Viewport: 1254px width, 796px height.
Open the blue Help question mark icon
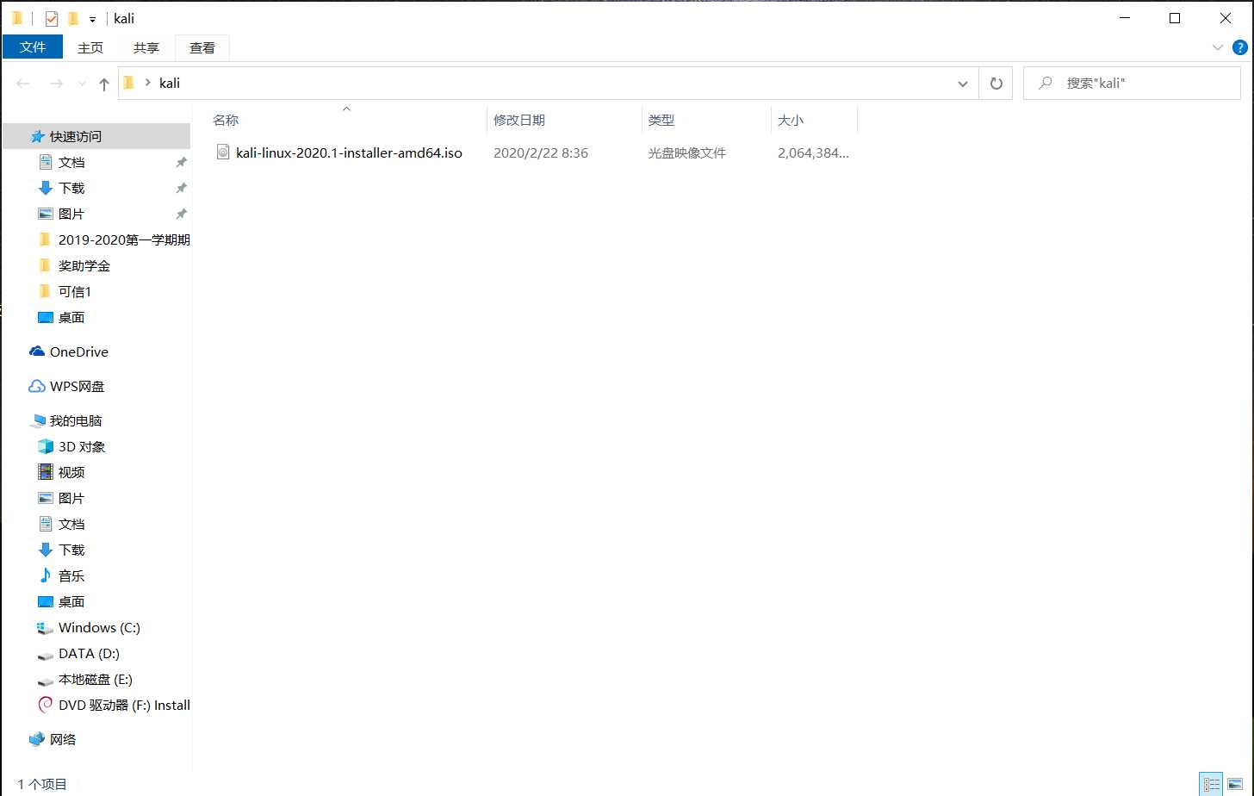[x=1240, y=47]
